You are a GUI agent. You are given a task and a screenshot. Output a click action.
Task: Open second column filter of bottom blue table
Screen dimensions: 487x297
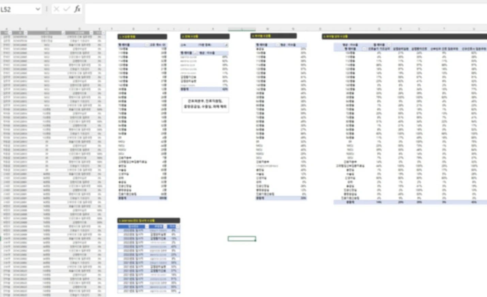tap(166, 226)
